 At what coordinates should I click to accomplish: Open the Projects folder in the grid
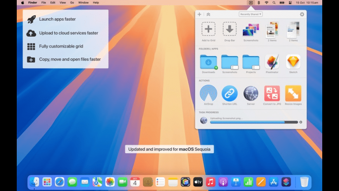click(x=251, y=62)
